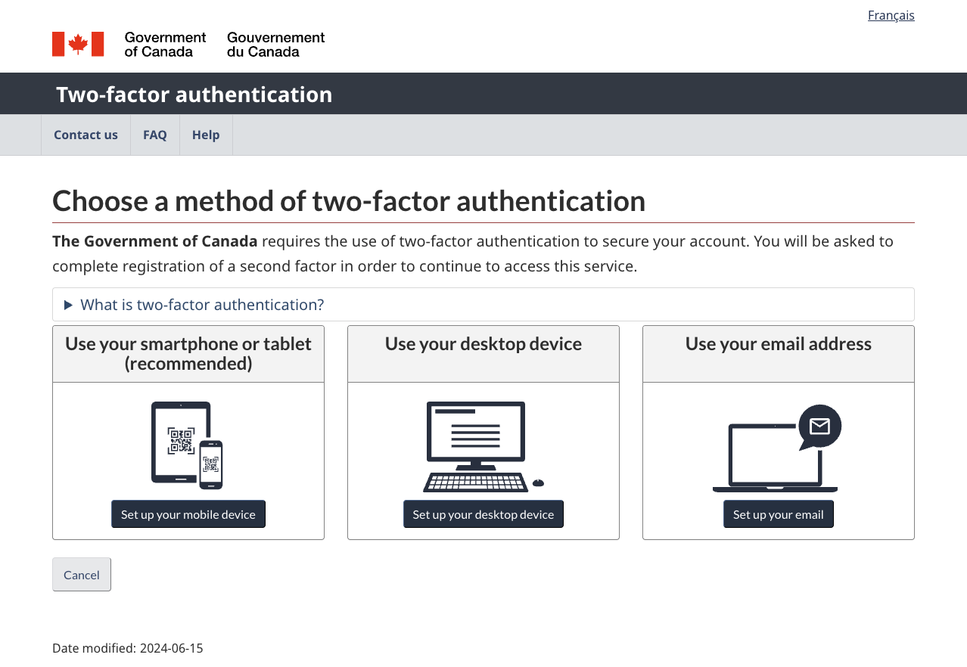Click Set up your mobile device
This screenshot has width=967, height=667.
pyautogui.click(x=188, y=513)
